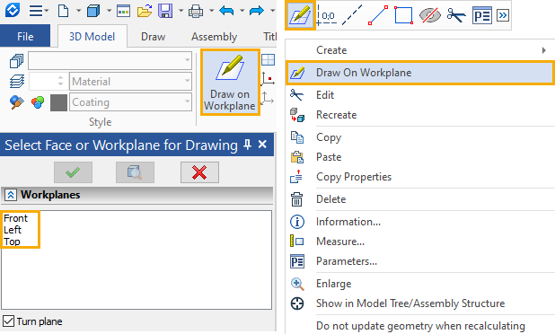The height and width of the screenshot is (334, 555).
Task: Collapse the Workplanes section
Action: 11,195
